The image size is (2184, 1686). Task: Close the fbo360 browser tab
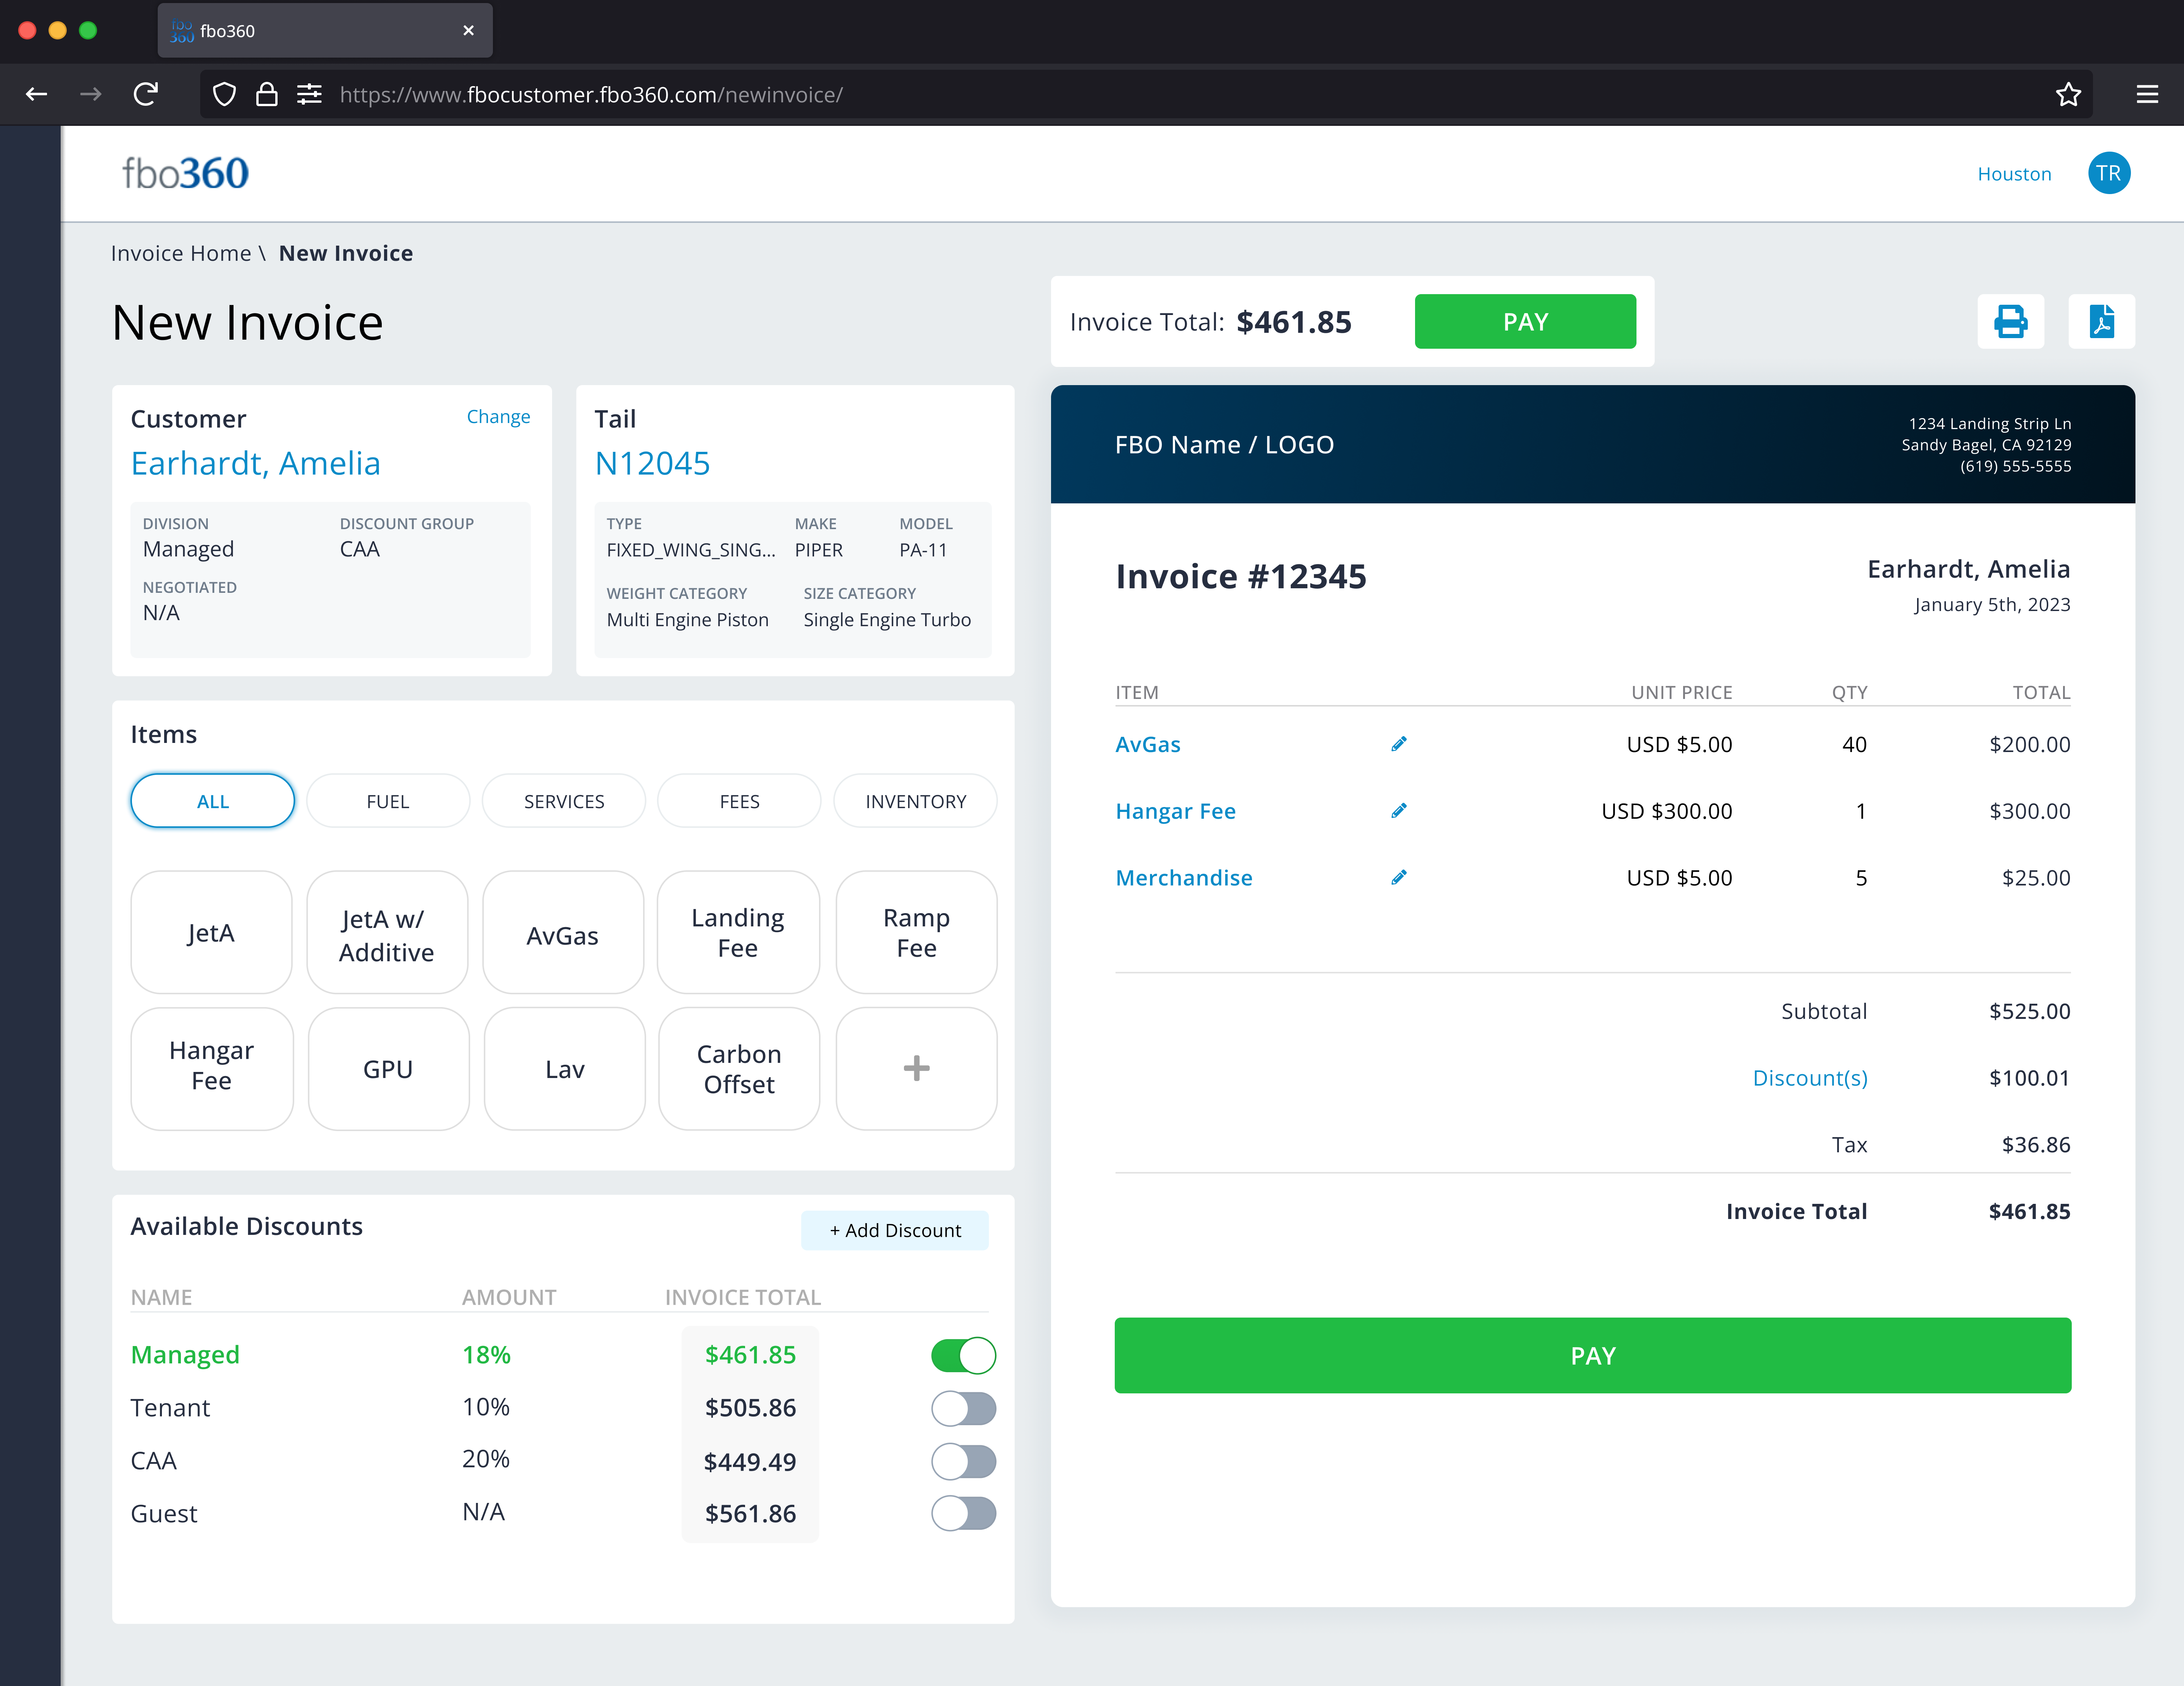point(468,31)
